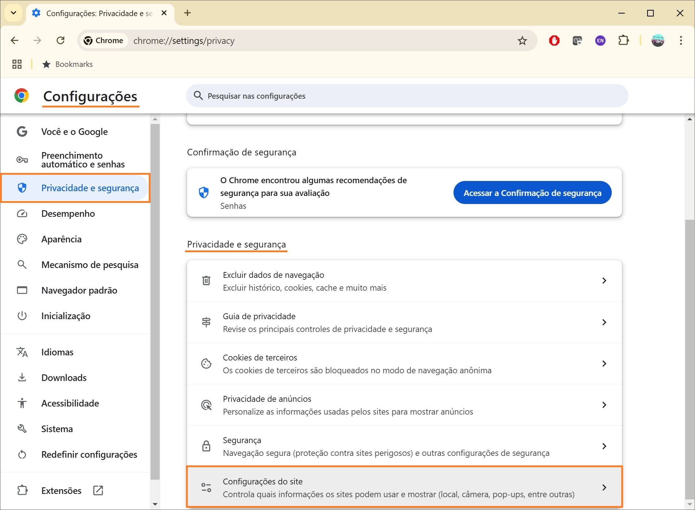Open Inicialização settings
This screenshot has height=510, width=695.
tap(75, 316)
